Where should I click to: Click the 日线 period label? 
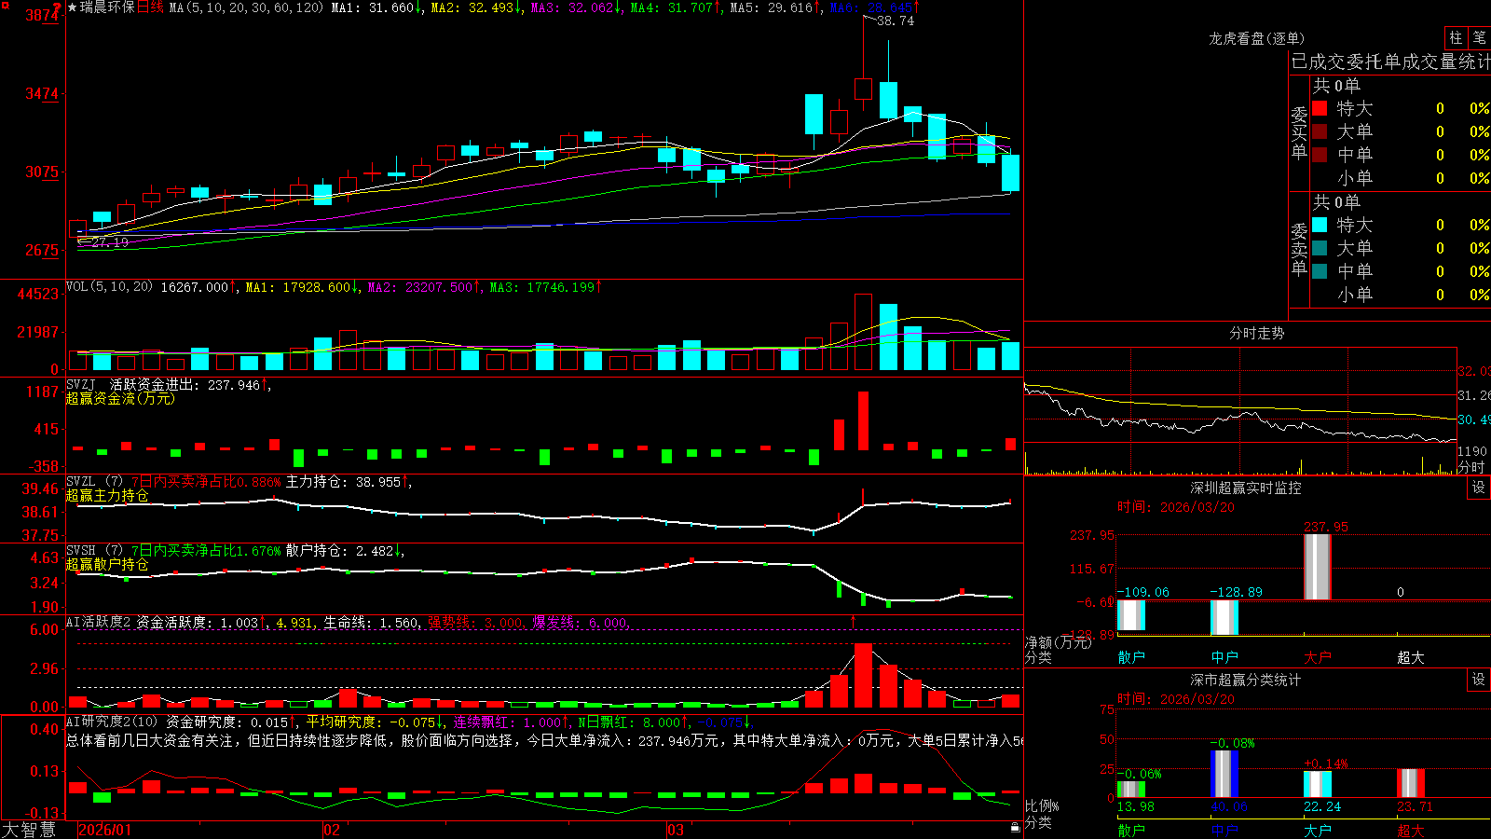150,7
